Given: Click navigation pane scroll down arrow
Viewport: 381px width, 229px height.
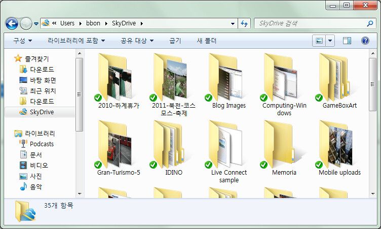Looking at the screenshot, I should pyautogui.click(x=80, y=193).
